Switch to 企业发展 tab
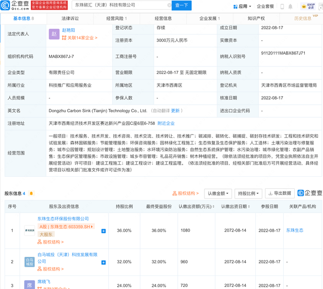323x289 pixels. [210, 19]
